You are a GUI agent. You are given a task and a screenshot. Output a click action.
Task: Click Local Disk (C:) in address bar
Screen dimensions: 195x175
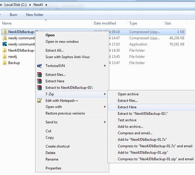pyautogui.click(x=16, y=5)
